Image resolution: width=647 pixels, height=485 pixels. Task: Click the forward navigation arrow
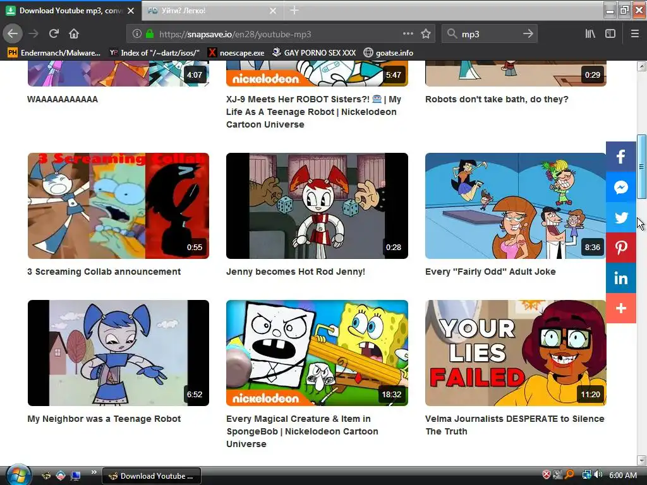[33, 34]
